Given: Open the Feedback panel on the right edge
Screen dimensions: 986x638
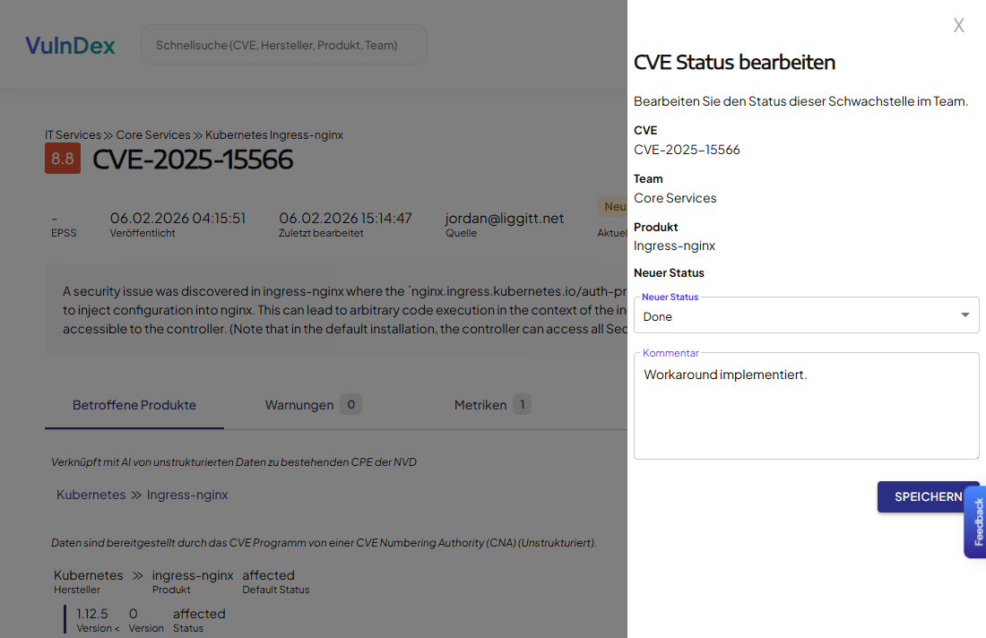Looking at the screenshot, I should (x=977, y=522).
